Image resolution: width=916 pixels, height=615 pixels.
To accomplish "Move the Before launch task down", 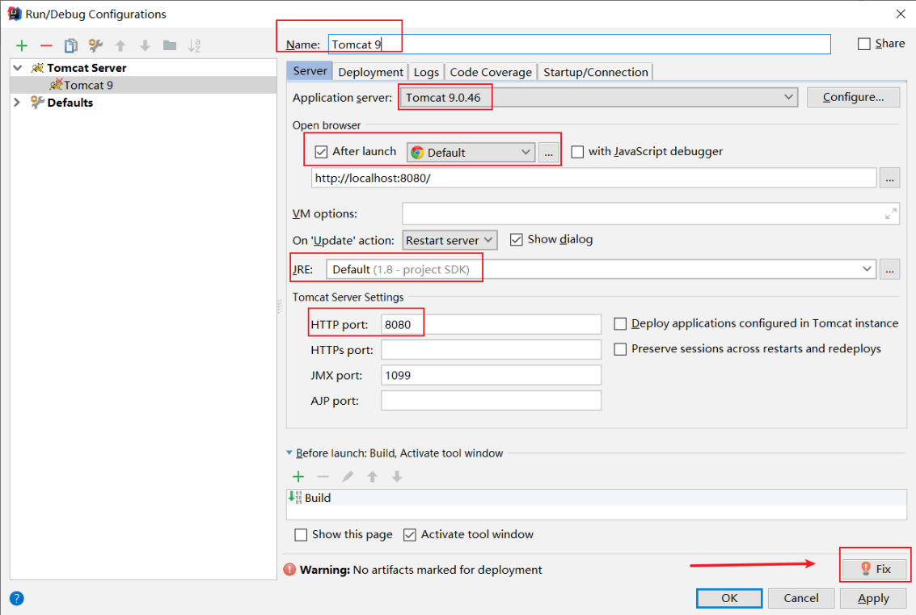I will click(x=397, y=477).
